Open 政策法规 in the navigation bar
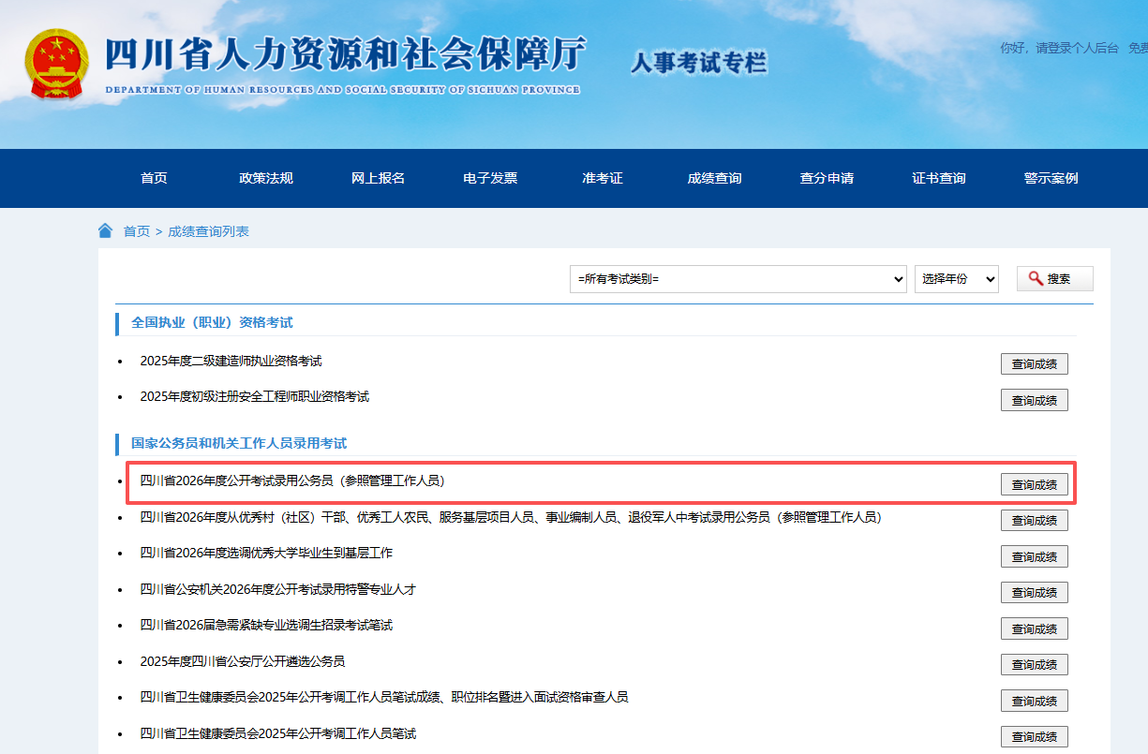The image size is (1148, 754). [x=266, y=178]
